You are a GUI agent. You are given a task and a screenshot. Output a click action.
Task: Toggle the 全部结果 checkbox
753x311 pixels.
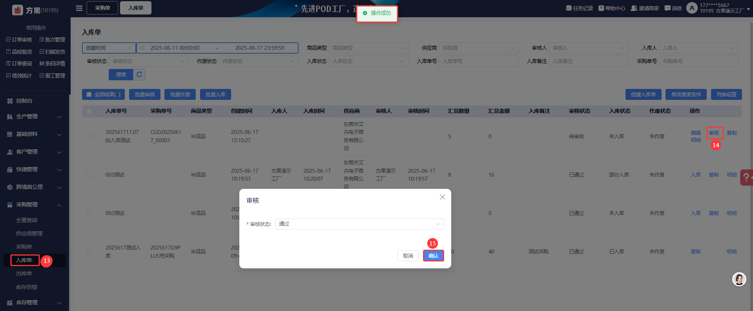(89, 94)
